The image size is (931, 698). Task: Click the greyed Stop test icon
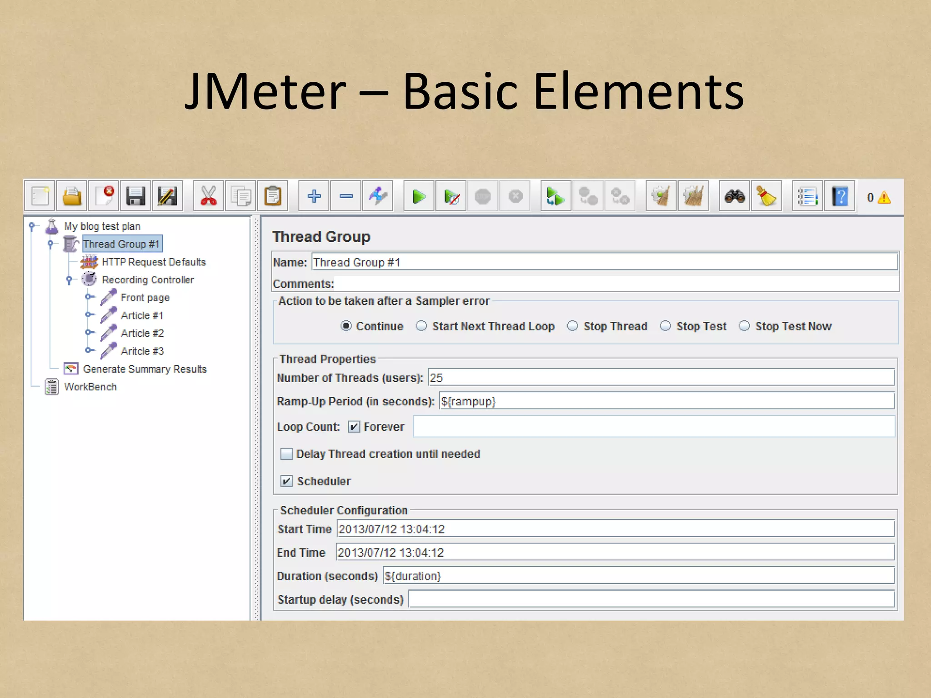click(x=483, y=196)
